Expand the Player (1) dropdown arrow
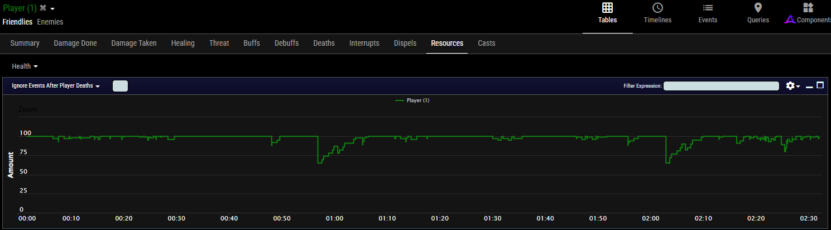831x230 pixels. (x=52, y=9)
